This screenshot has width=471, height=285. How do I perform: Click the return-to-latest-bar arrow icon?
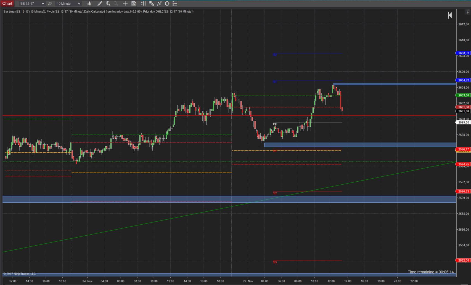point(450,15)
